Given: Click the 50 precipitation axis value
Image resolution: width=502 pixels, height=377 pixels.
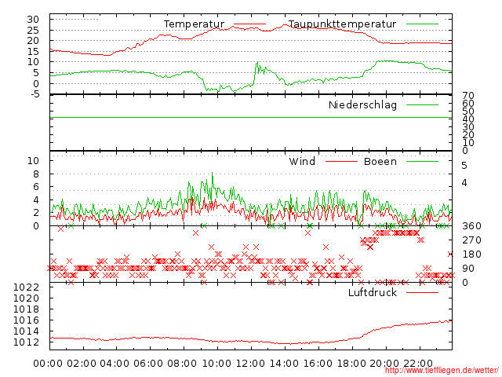Looking at the screenshot, I should pos(468,112).
